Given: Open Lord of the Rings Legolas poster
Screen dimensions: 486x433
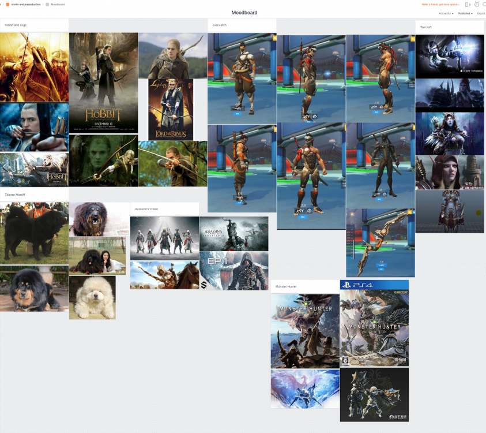Looking at the screenshot, I should 171,109.
